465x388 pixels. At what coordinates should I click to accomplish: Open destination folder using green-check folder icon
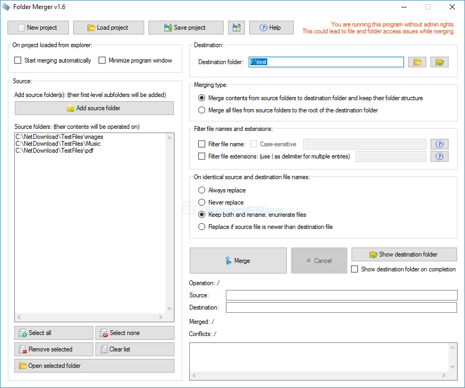point(440,62)
